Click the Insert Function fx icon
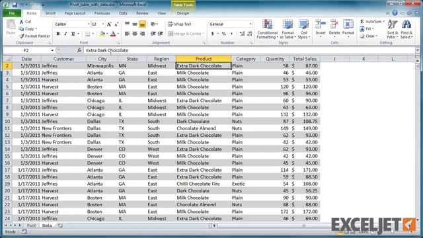 point(79,50)
